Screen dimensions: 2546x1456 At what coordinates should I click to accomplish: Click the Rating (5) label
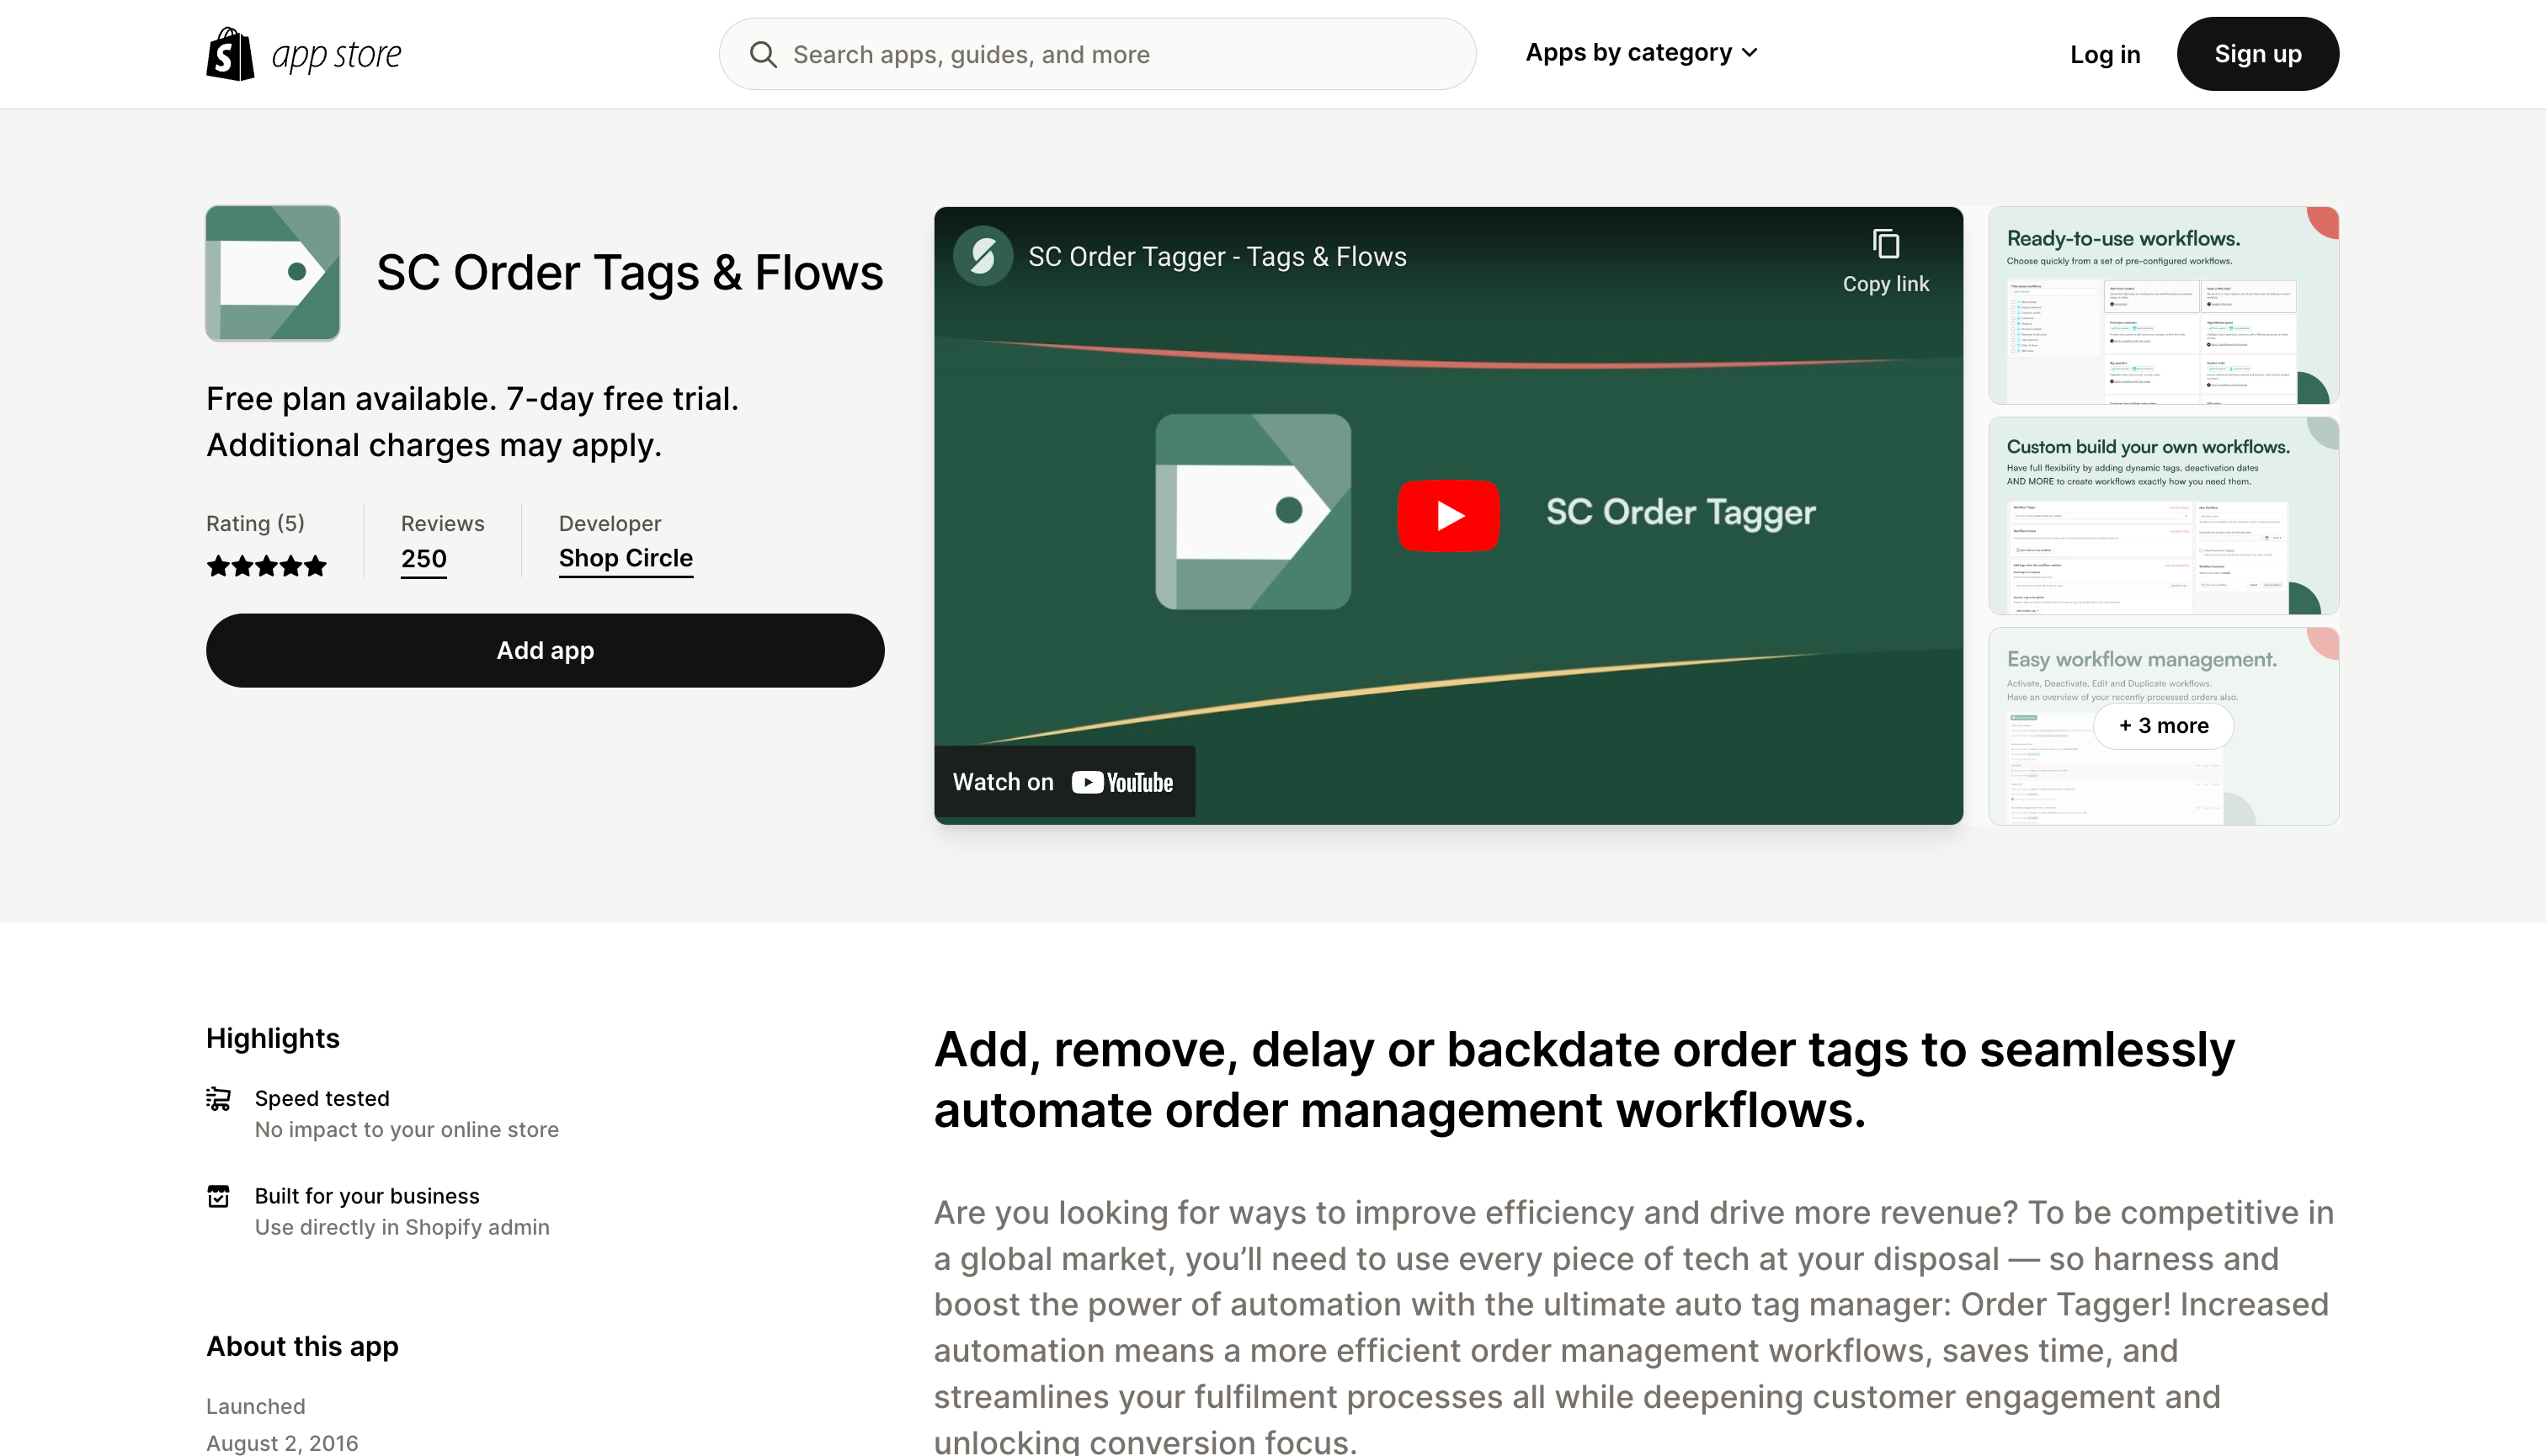pos(255,523)
